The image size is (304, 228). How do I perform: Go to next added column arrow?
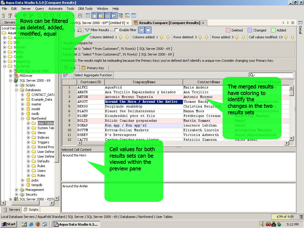click(x=168, y=37)
